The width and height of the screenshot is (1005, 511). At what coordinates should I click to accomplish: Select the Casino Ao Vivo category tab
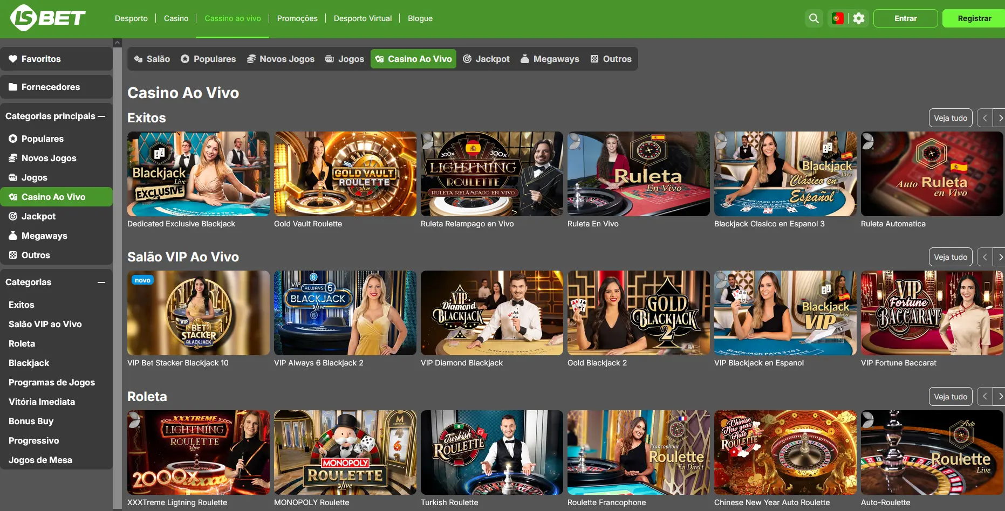(x=413, y=59)
